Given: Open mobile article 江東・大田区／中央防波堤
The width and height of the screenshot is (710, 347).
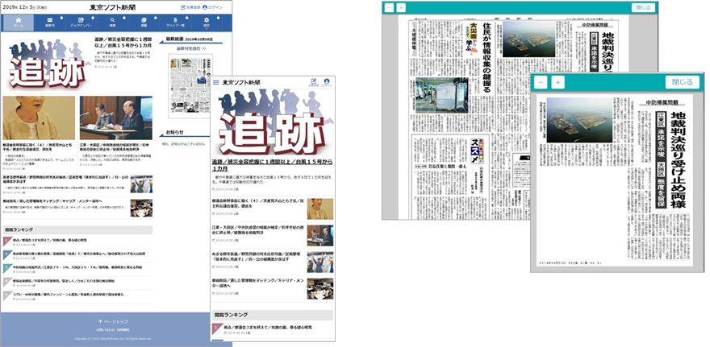Looking at the screenshot, I should pyautogui.click(x=258, y=230).
